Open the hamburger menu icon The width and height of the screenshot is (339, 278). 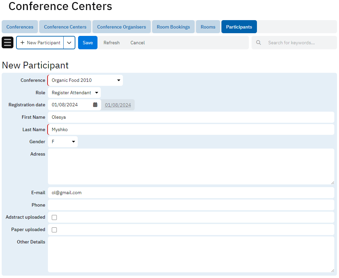click(x=7, y=43)
